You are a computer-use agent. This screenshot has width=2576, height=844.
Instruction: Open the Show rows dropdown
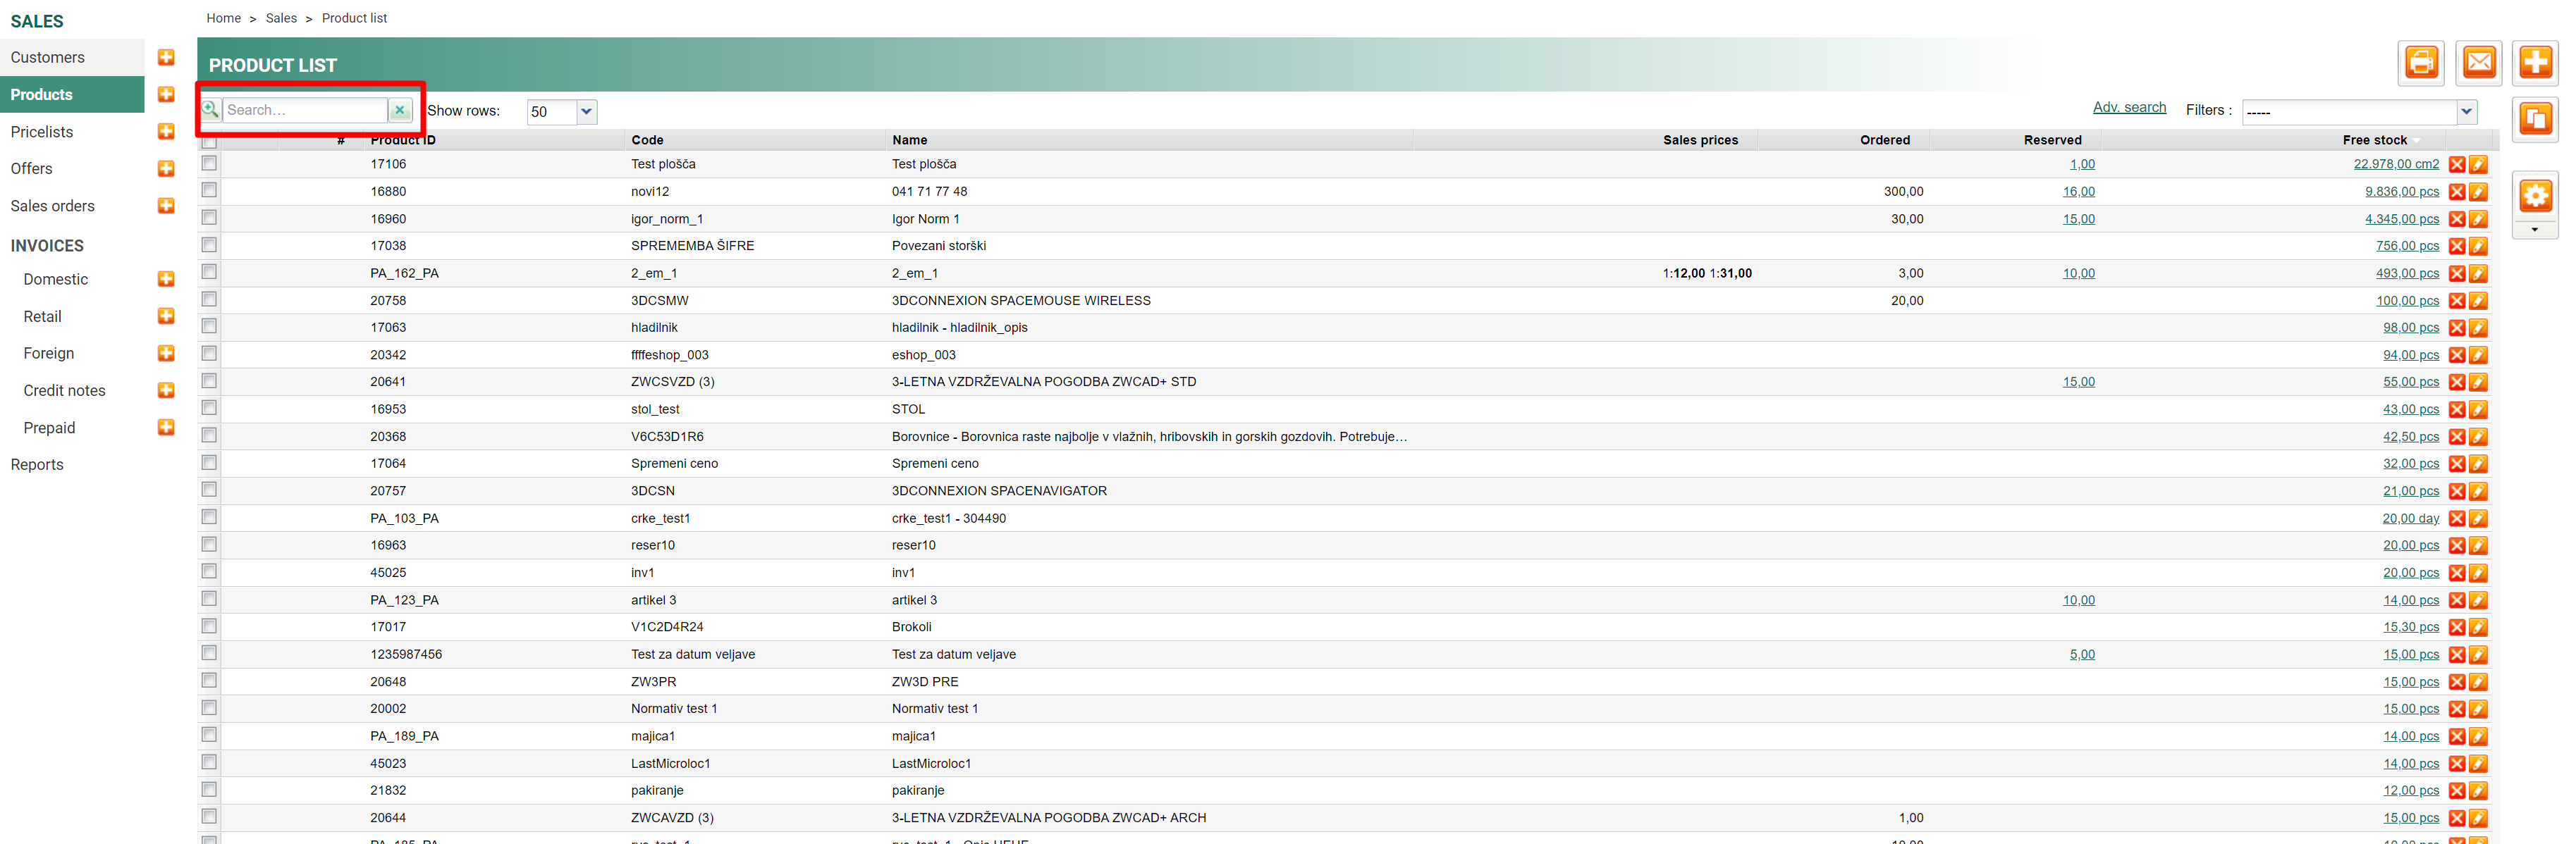pyautogui.click(x=586, y=112)
